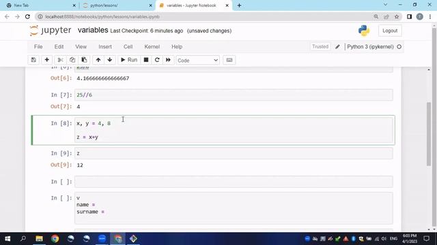This screenshot has height=245, width=437.
Task: Bookmark this page with star icon
Action: pos(397,16)
